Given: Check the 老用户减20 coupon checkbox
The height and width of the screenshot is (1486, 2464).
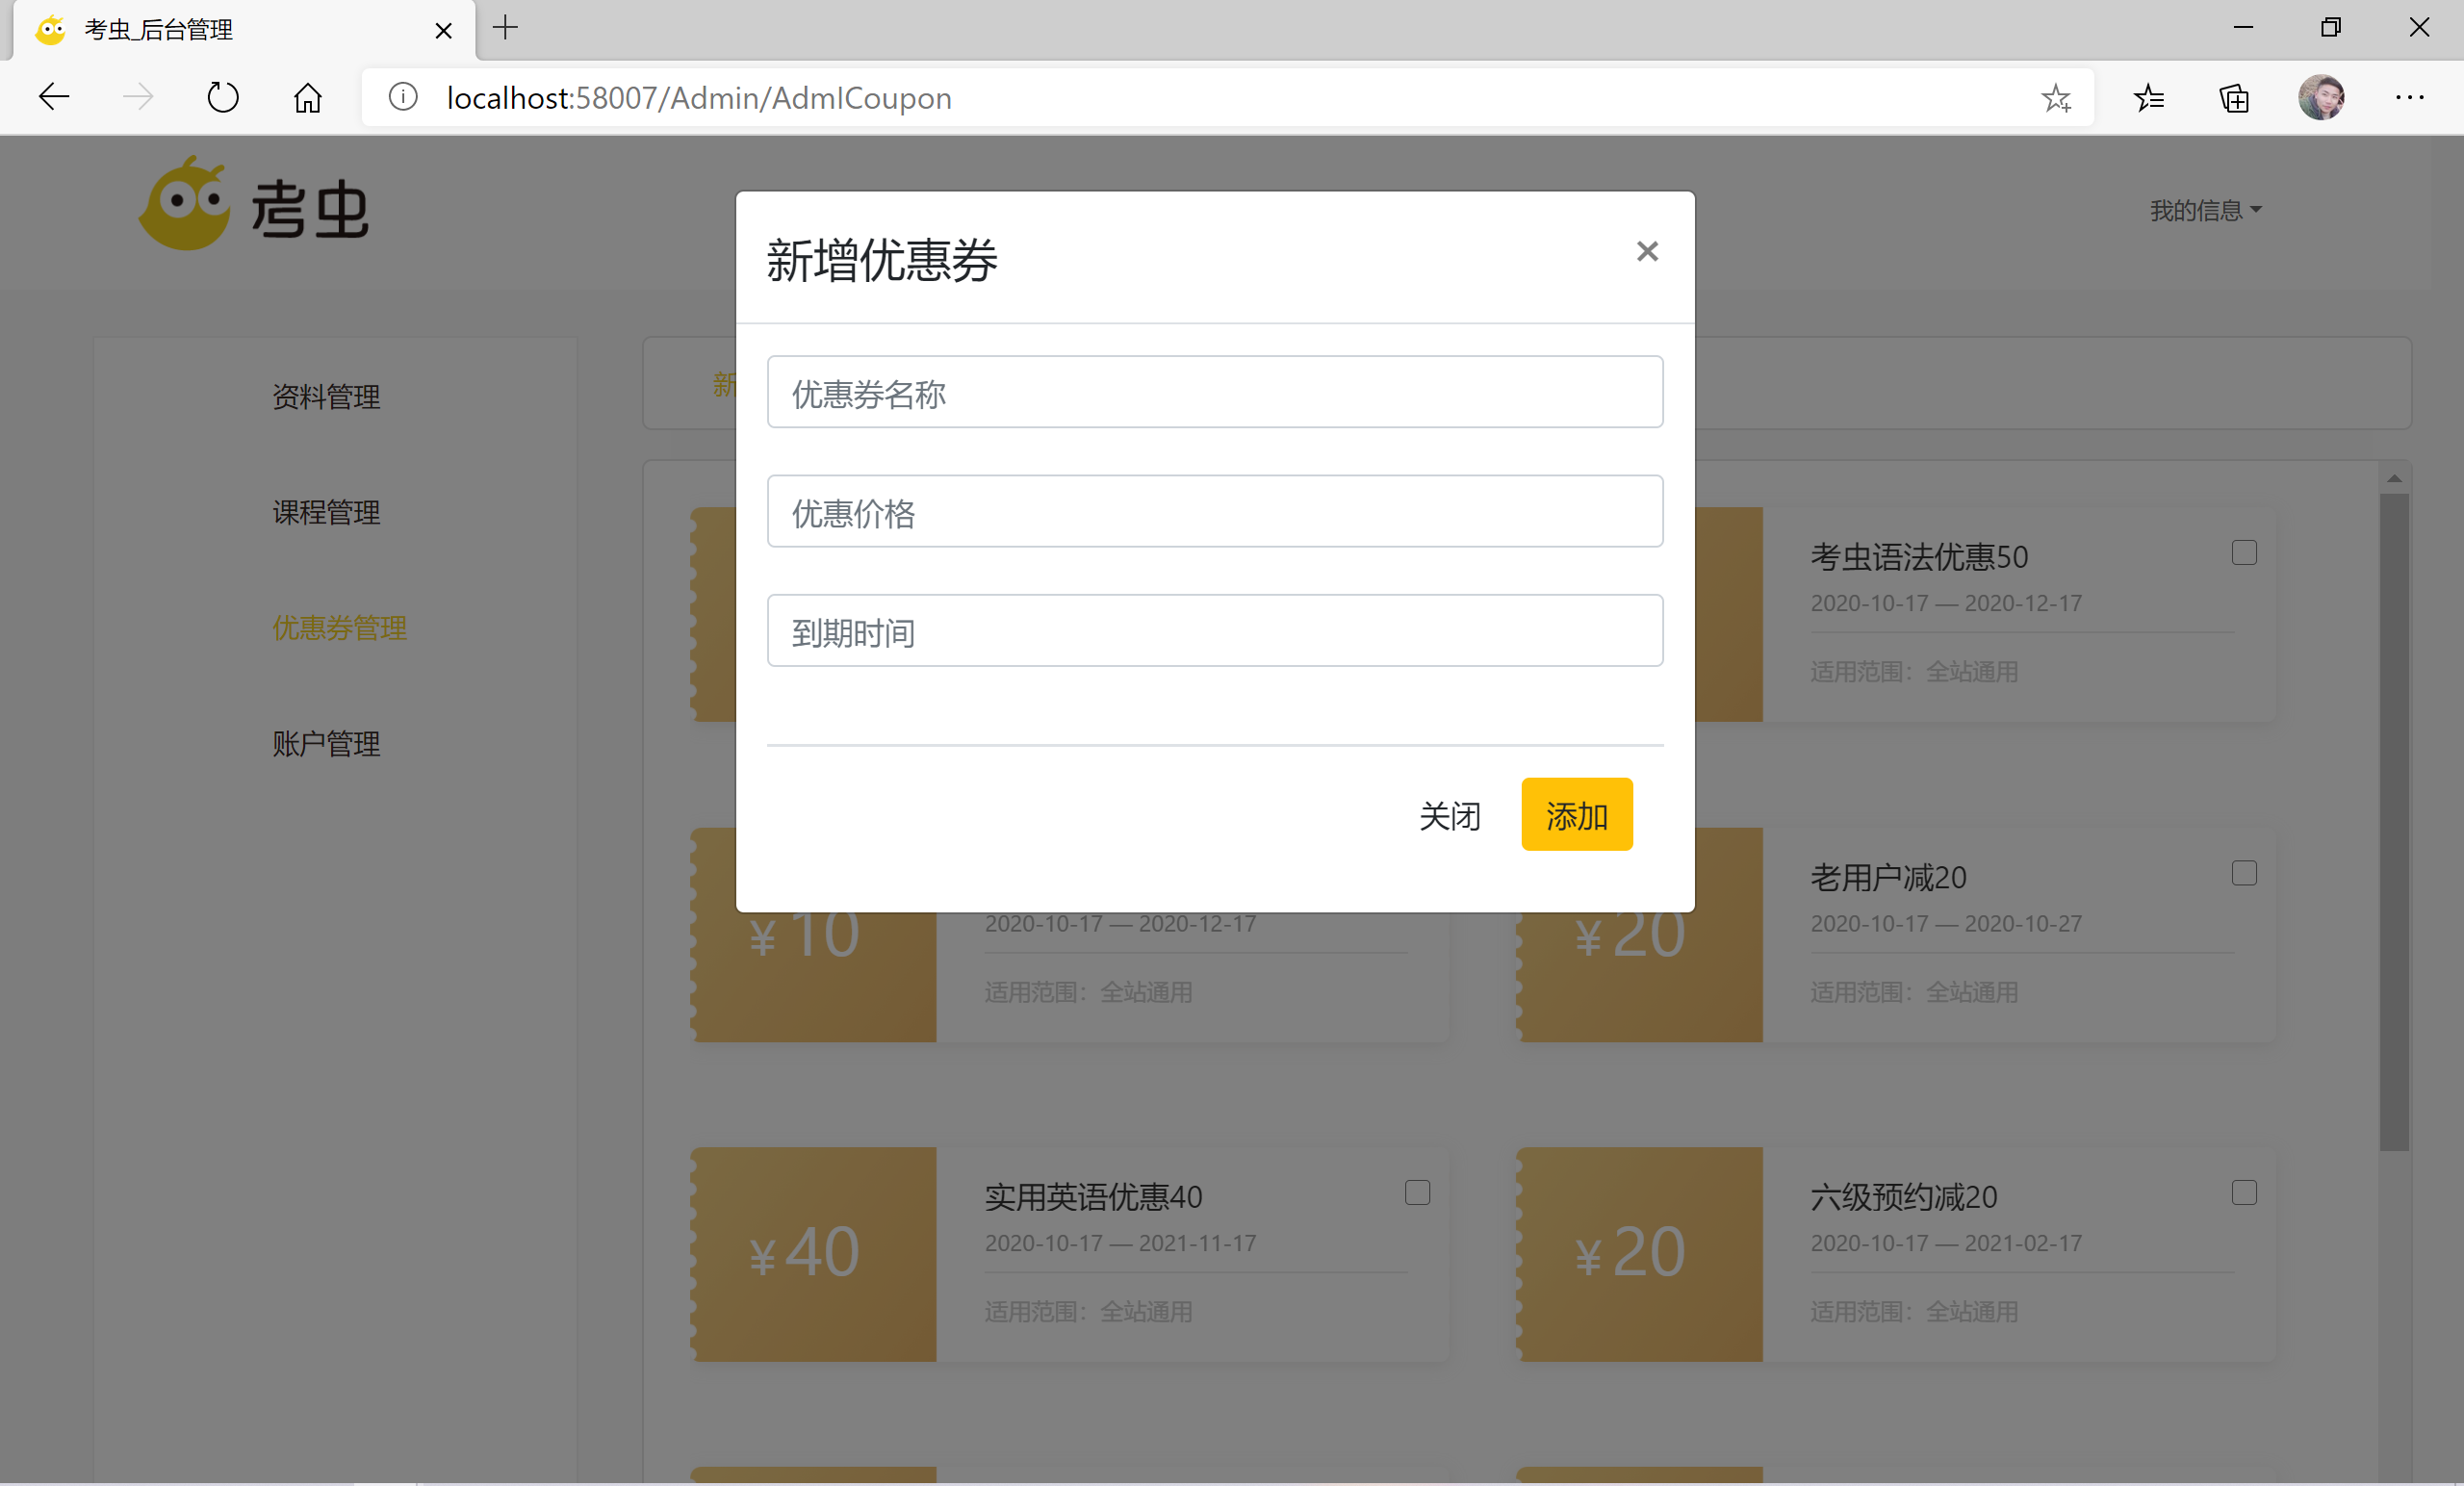Looking at the screenshot, I should point(2243,873).
